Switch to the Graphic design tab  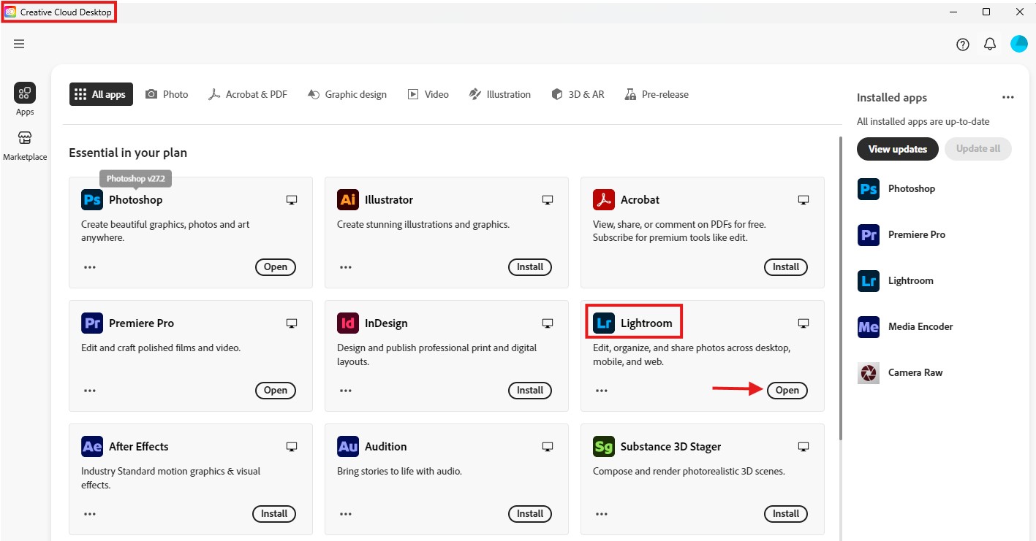pos(347,94)
